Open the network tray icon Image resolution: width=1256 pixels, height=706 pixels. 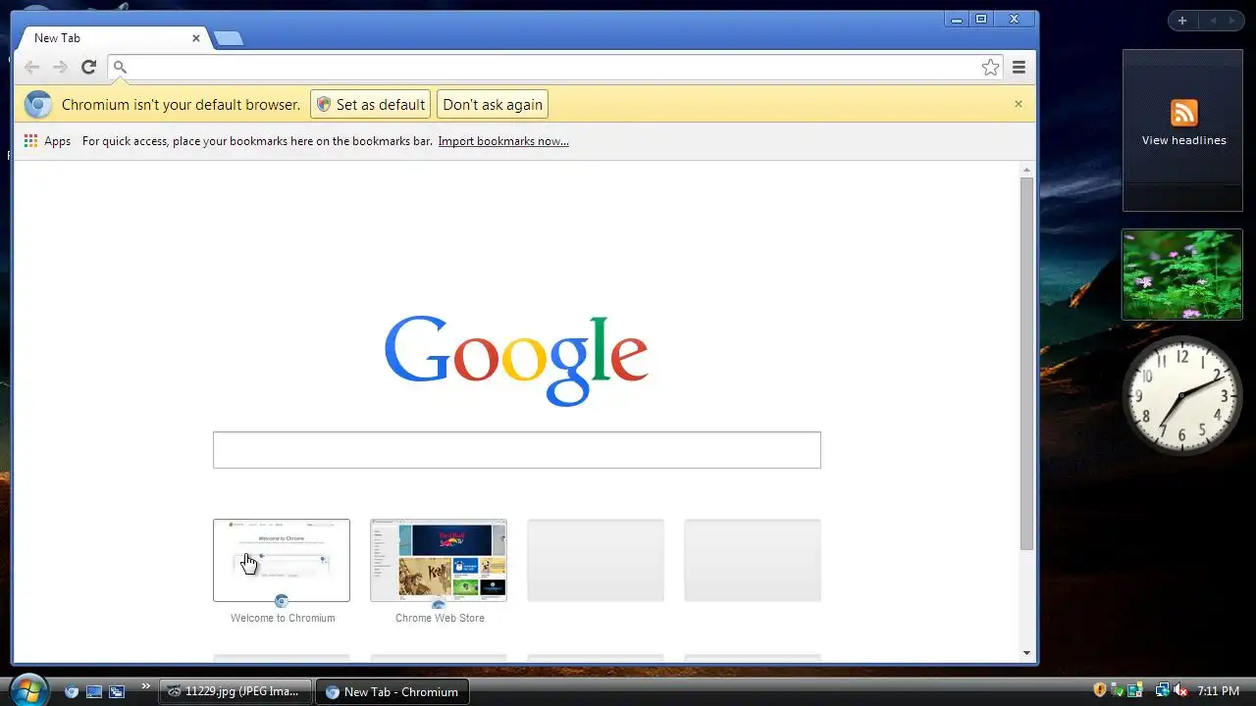[1162, 691]
